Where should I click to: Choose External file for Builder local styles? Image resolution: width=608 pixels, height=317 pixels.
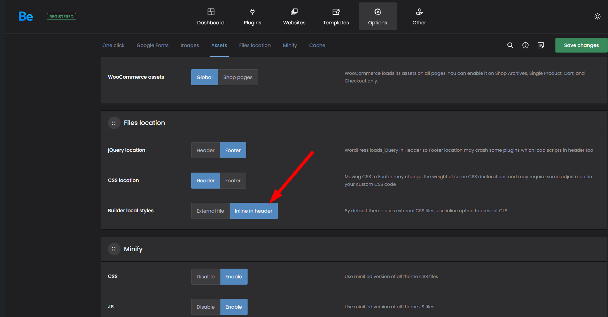click(210, 211)
